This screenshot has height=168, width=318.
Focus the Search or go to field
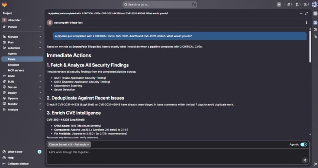(160, 4)
